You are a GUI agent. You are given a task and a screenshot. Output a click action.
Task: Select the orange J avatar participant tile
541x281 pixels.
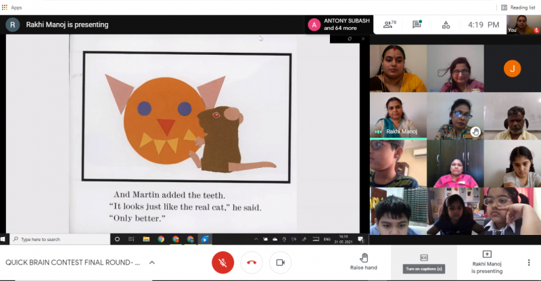point(512,68)
